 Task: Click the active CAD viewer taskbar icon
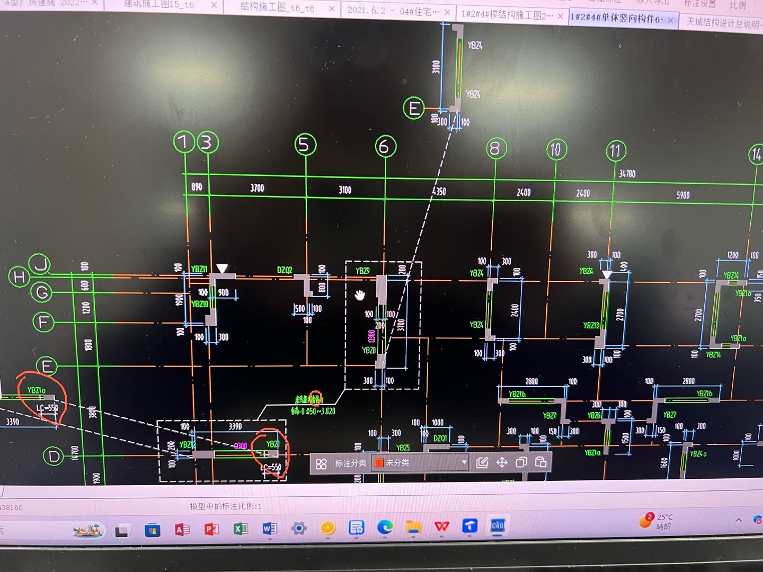point(498,525)
